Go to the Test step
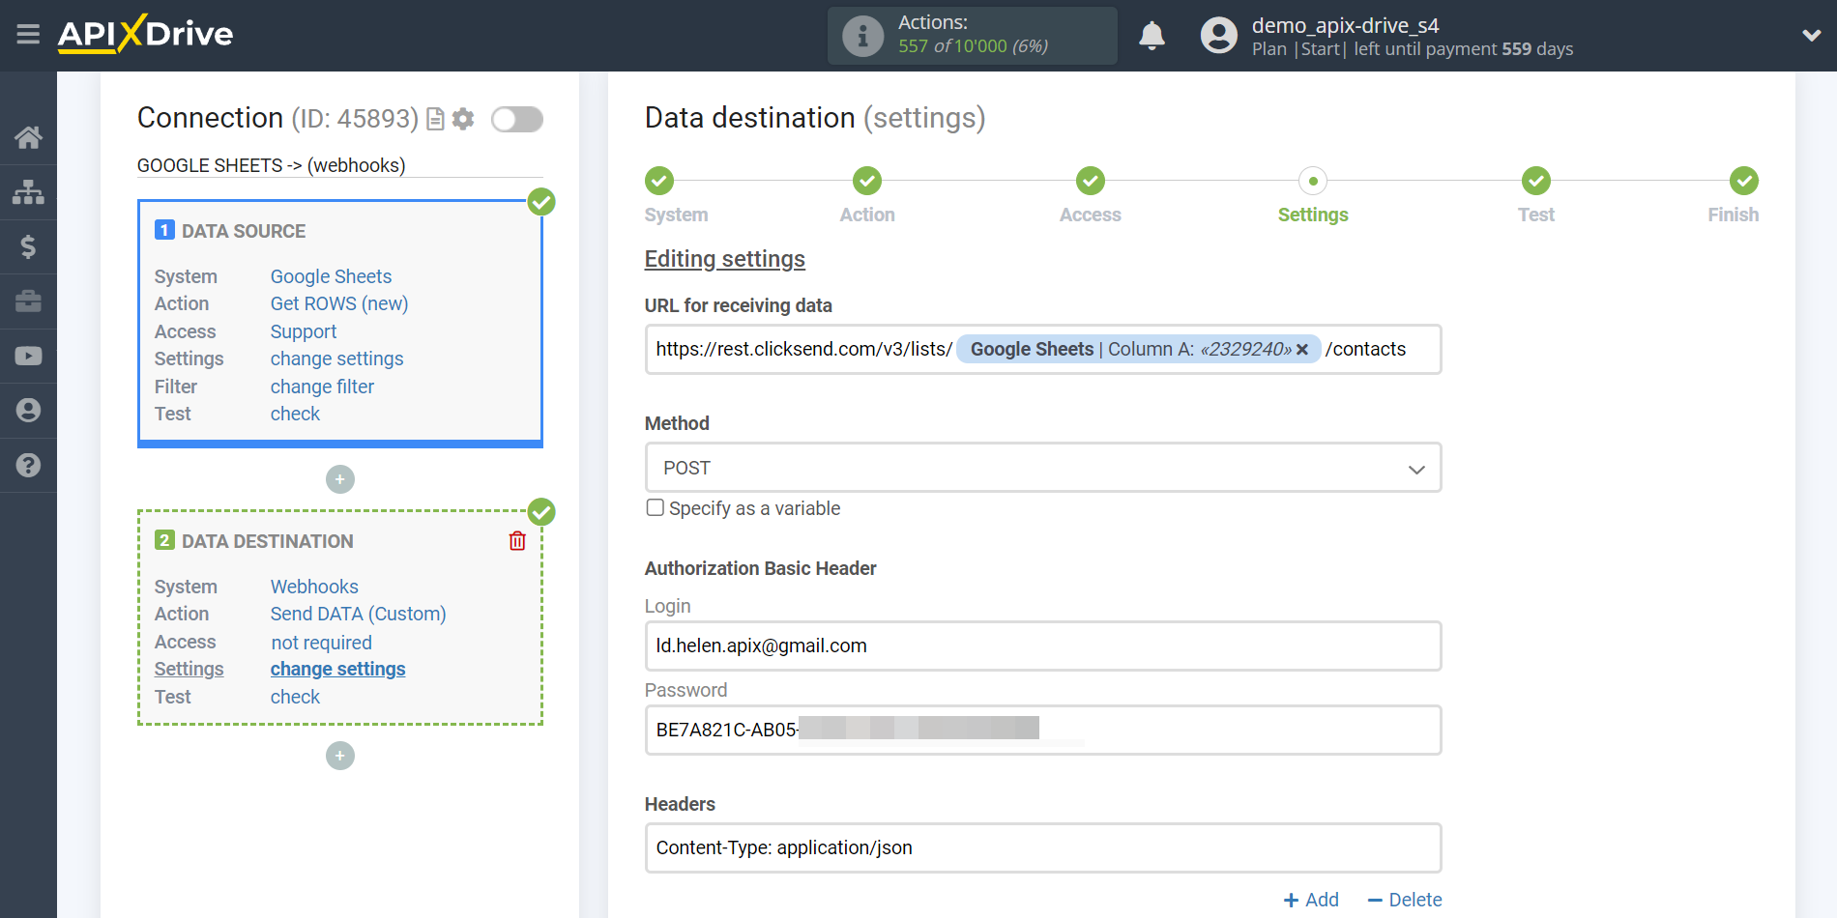This screenshot has height=918, width=1837. pyautogui.click(x=1536, y=181)
